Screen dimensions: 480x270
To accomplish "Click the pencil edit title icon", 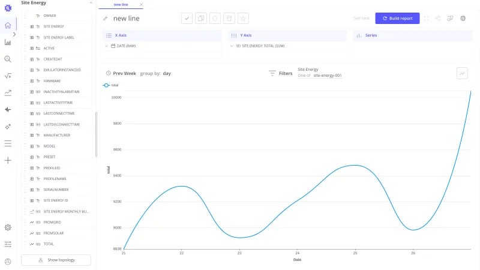I will click(106, 19).
